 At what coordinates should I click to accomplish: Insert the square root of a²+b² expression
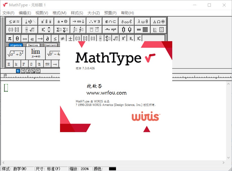pyautogui.click(x=16, y=53)
